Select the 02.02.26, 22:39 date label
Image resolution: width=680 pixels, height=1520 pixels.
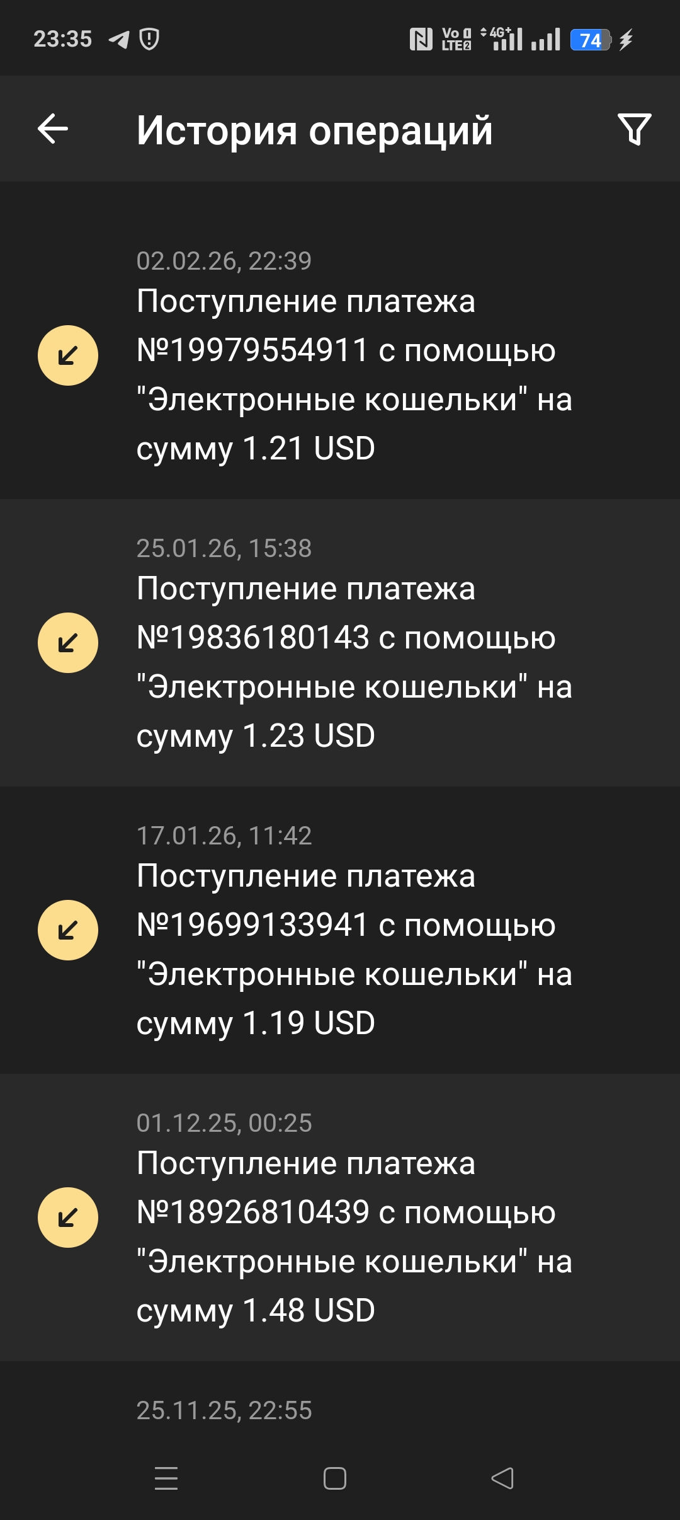(224, 261)
